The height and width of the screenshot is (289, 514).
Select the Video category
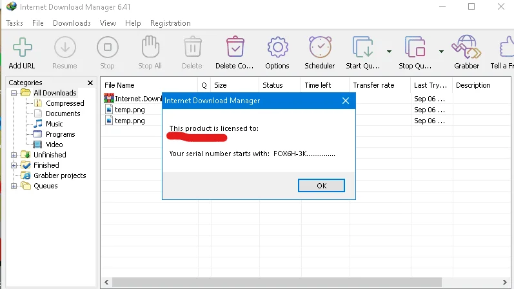54,144
